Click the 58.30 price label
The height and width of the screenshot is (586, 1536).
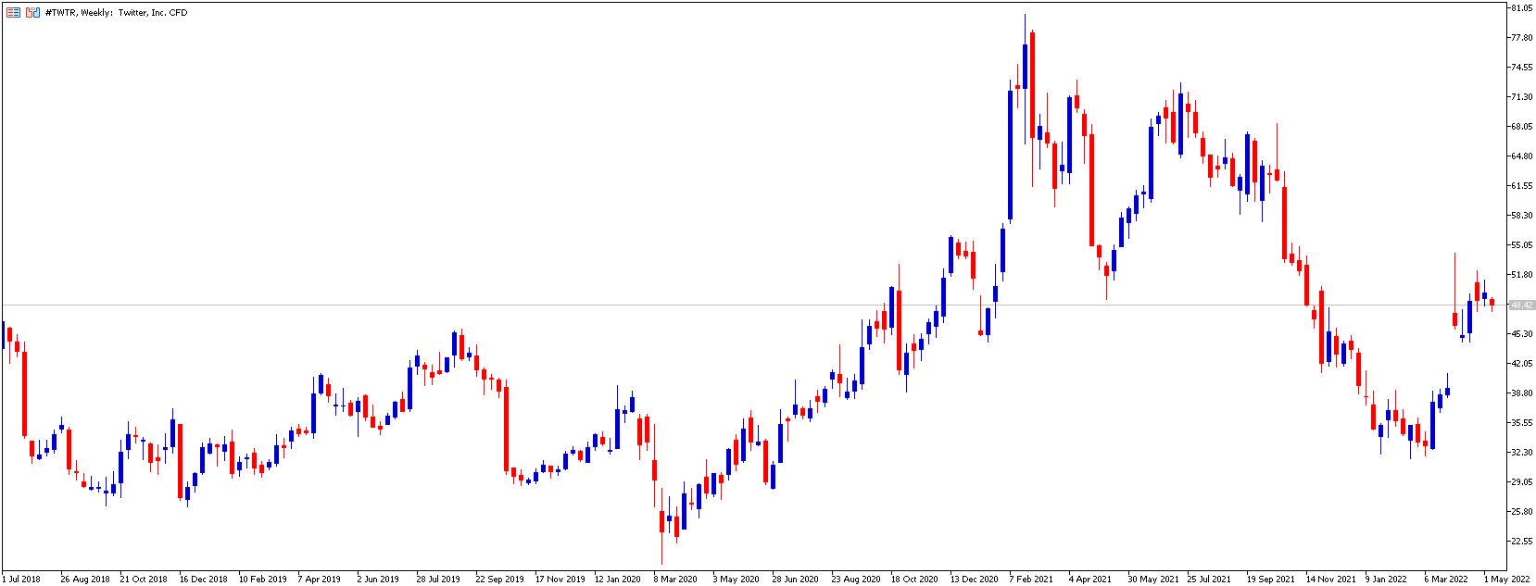point(1520,216)
